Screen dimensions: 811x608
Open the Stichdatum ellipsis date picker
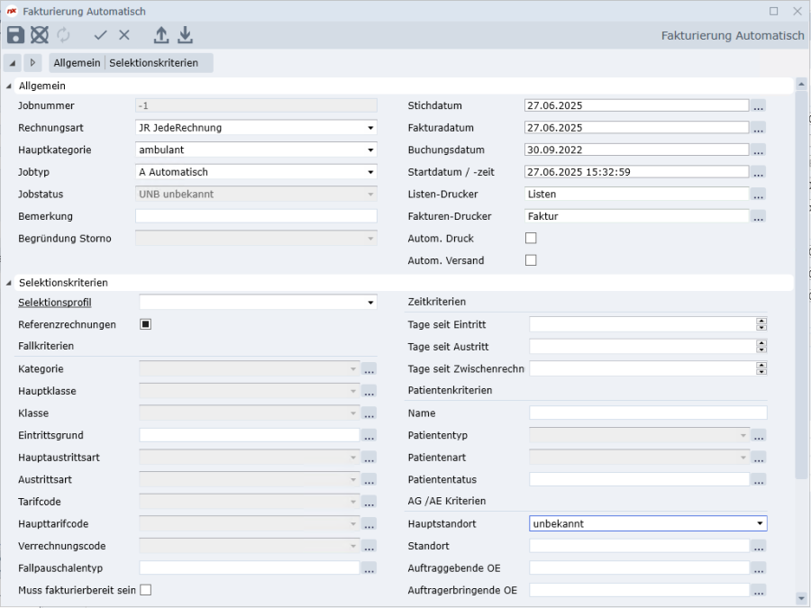[759, 106]
